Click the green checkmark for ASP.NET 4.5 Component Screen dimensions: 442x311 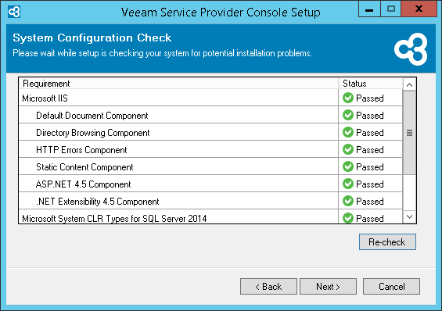[348, 184]
